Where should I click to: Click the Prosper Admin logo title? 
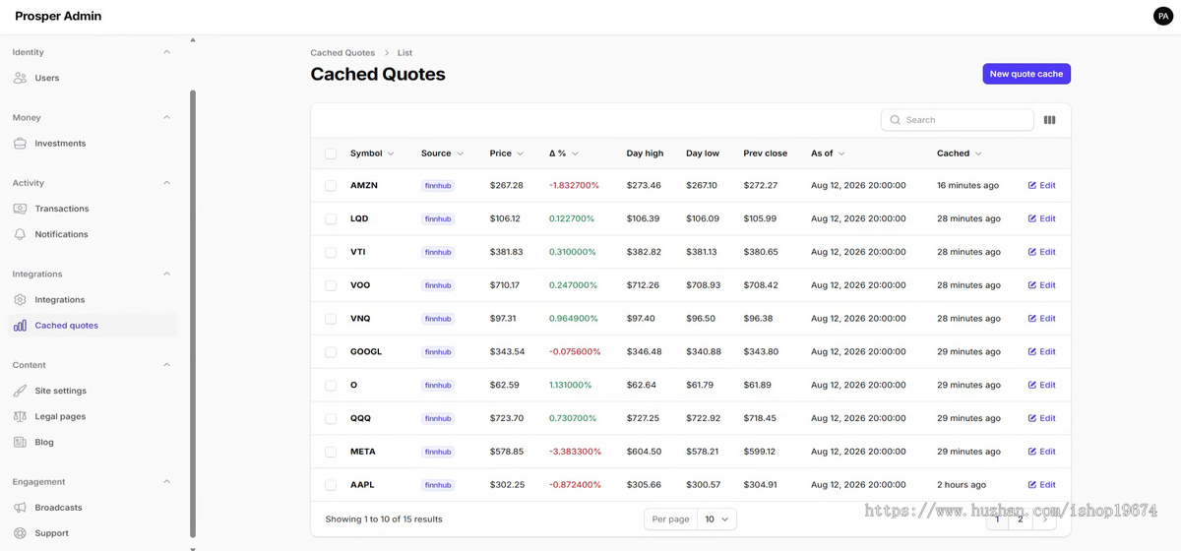[x=58, y=17]
